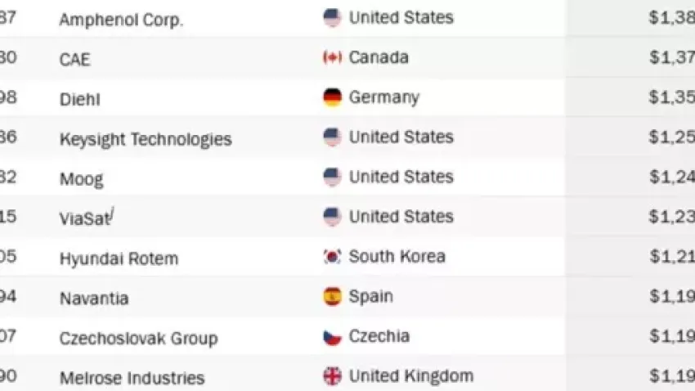
Task: Click the Navantia company name
Action: tap(94, 299)
